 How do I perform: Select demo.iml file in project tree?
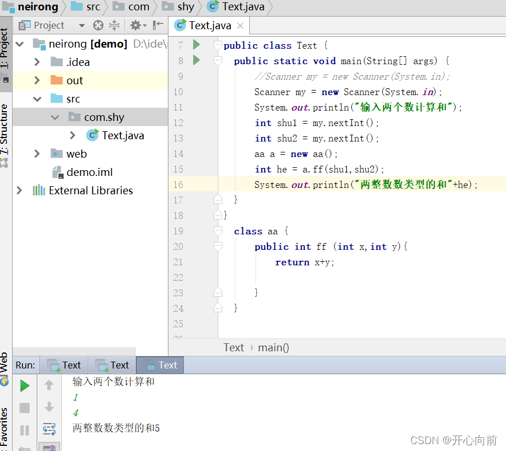(x=83, y=172)
